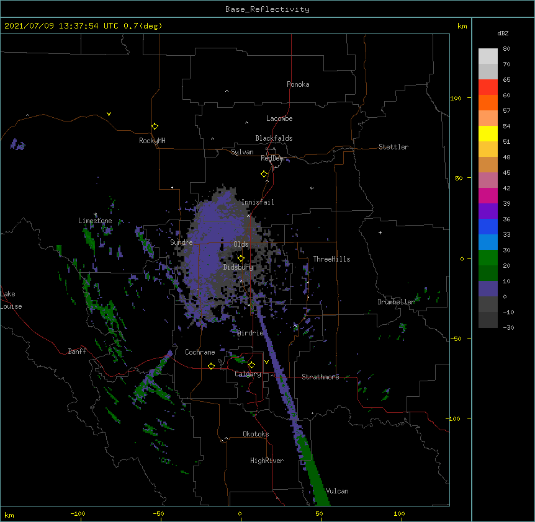Image resolution: width=535 pixels, height=522 pixels.
Task: Pick the orange 60 dBZ legend swatch
Action: click(x=488, y=102)
